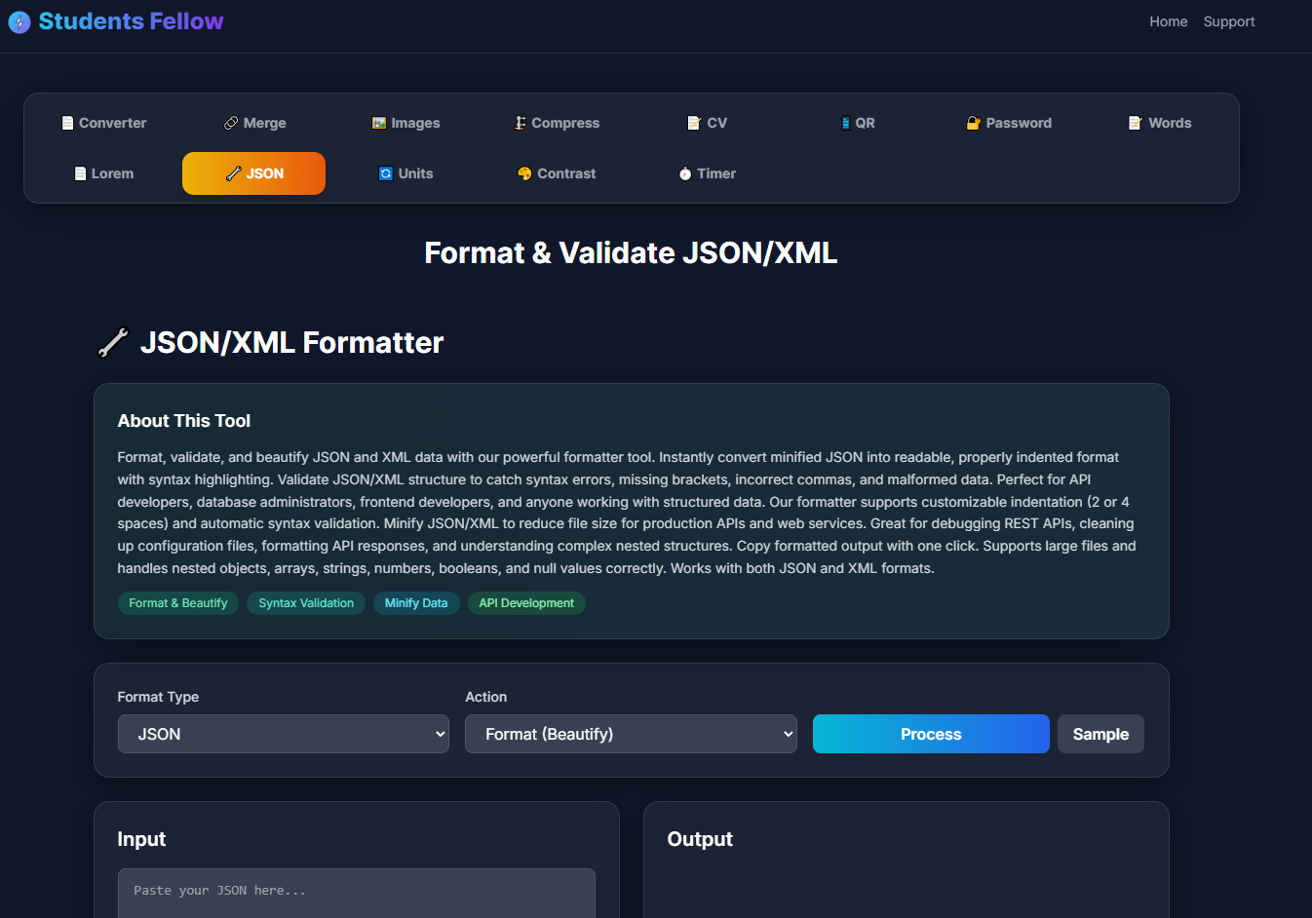Open the Images tool picture icon
This screenshot has width=1312, height=918.
pyautogui.click(x=379, y=123)
